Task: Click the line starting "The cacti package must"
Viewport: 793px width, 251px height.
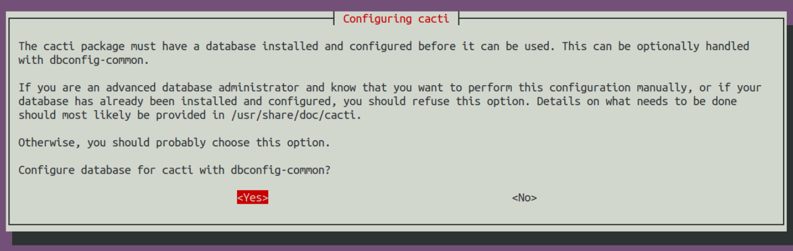Action: click(384, 46)
